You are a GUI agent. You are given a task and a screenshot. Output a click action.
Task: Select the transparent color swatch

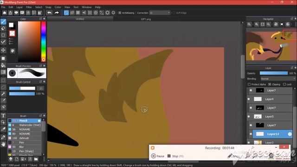[x=12, y=33]
